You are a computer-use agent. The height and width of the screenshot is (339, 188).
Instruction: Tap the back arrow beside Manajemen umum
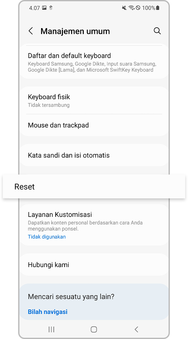point(31,31)
